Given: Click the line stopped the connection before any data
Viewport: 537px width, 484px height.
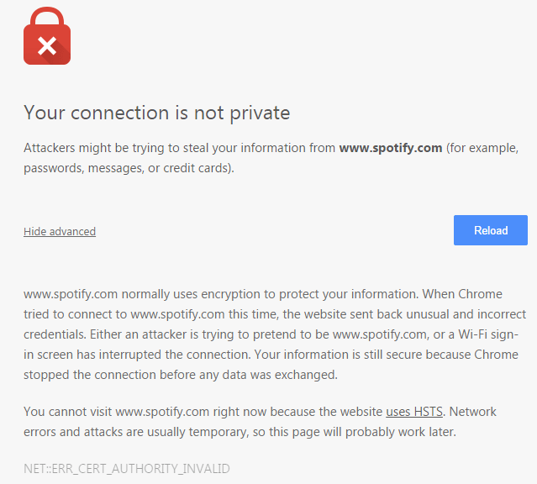Looking at the screenshot, I should [x=181, y=375].
